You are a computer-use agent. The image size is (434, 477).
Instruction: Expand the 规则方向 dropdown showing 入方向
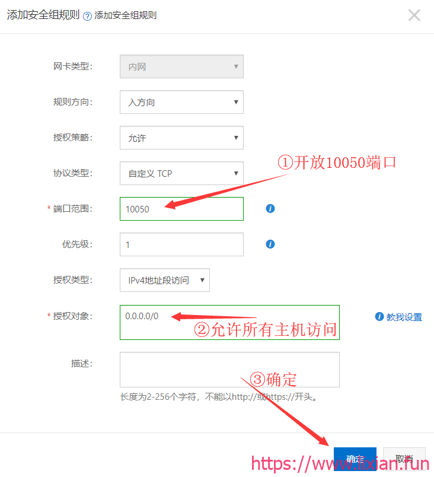pos(182,102)
